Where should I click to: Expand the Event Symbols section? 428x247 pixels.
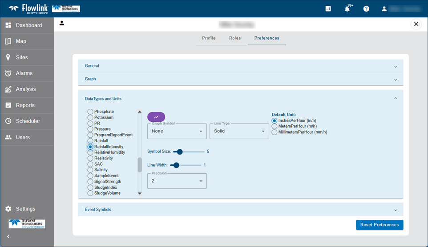tap(241, 210)
